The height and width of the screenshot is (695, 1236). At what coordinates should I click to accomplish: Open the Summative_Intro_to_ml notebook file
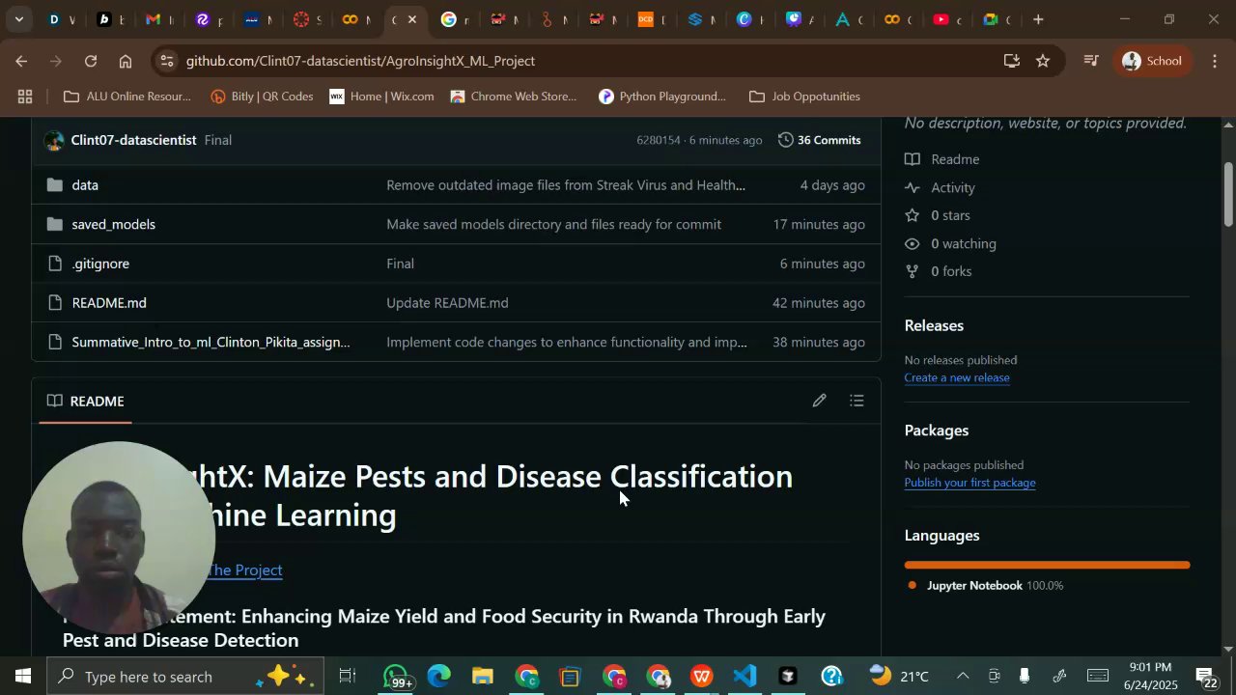coord(211,342)
